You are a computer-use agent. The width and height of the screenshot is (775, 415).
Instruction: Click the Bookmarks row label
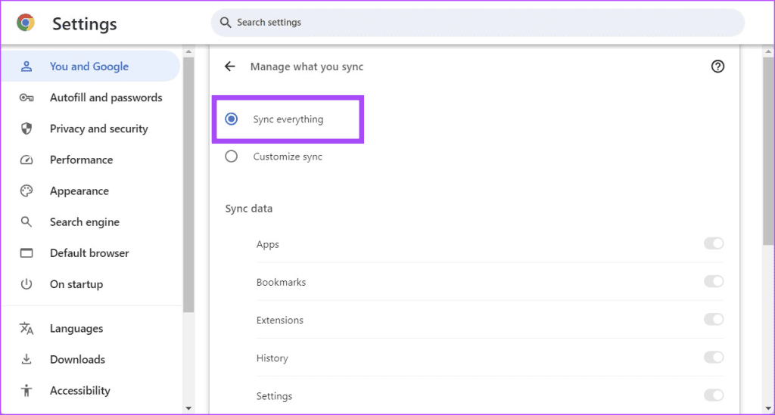(x=281, y=282)
